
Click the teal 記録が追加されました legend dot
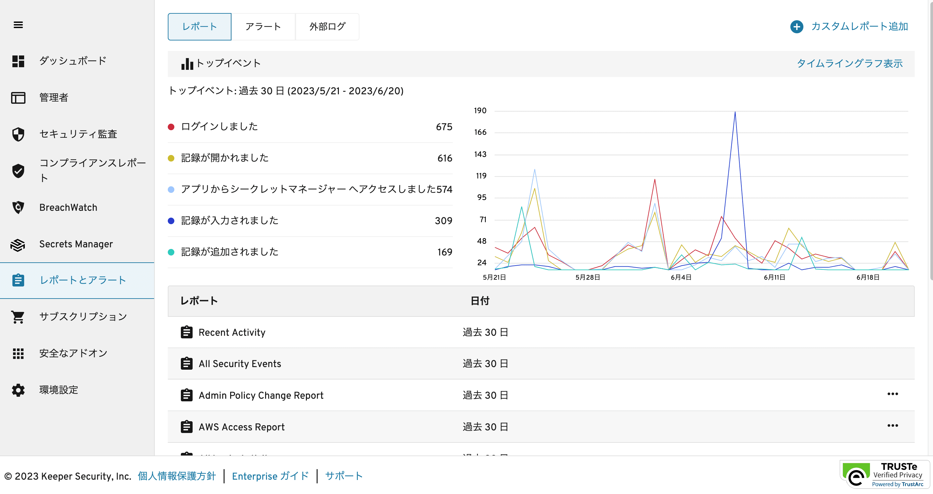tap(171, 252)
